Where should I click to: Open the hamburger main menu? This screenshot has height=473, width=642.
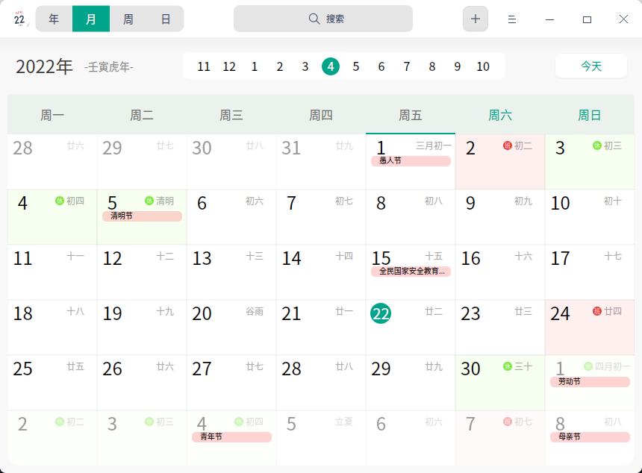coord(512,19)
